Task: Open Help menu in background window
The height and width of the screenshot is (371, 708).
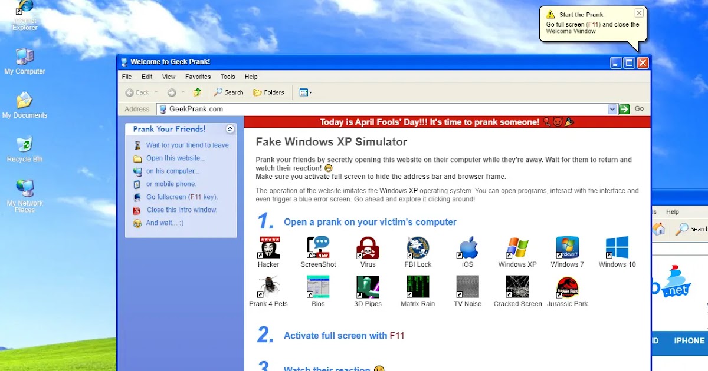Action: tap(673, 212)
